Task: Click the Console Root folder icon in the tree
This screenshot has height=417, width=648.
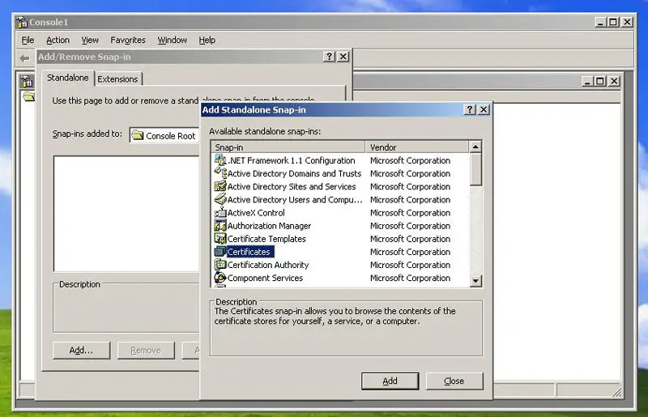Action: [x=29, y=96]
